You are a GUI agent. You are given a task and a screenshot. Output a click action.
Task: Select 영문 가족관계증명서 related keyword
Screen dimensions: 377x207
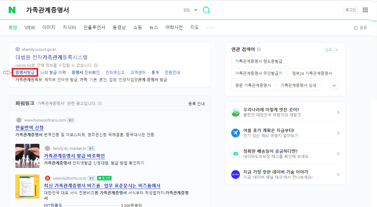pyautogui.click(x=253, y=85)
